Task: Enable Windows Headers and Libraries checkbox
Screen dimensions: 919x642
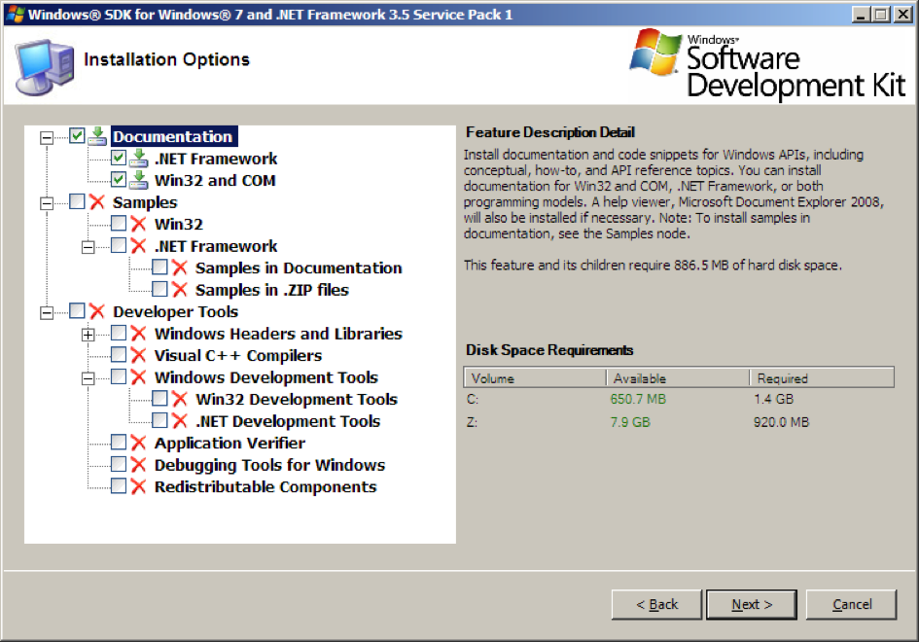Action: click(119, 333)
